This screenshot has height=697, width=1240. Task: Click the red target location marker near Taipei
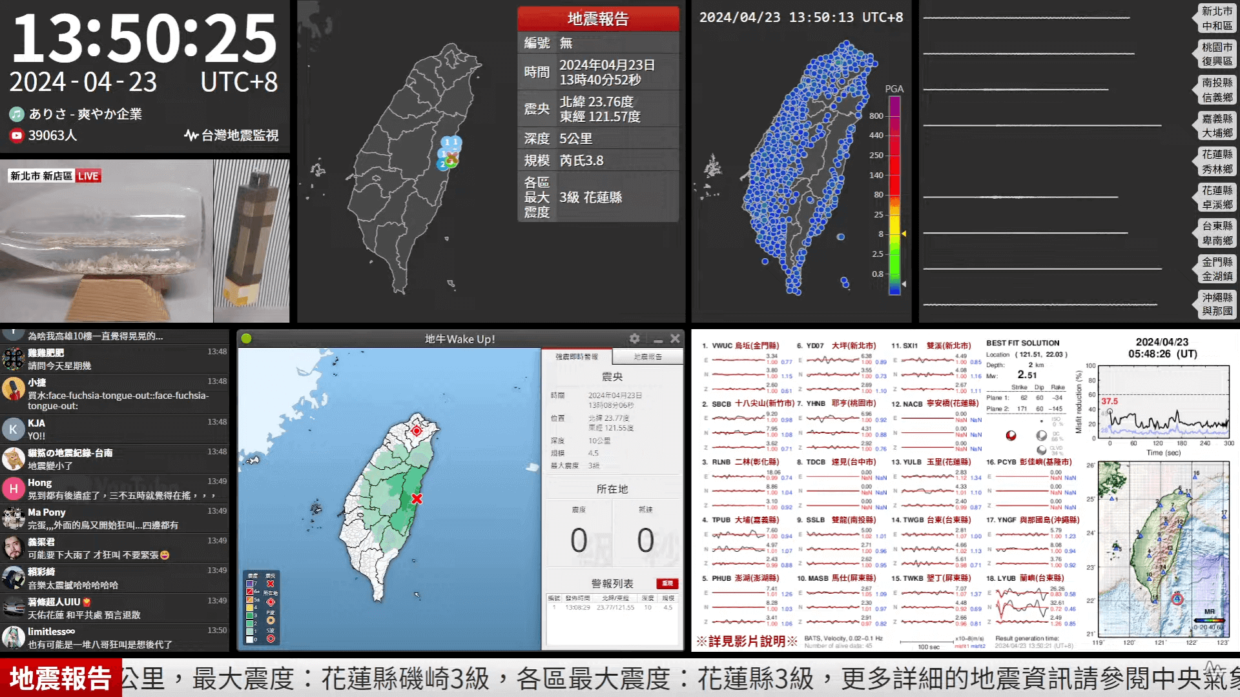pos(417,430)
